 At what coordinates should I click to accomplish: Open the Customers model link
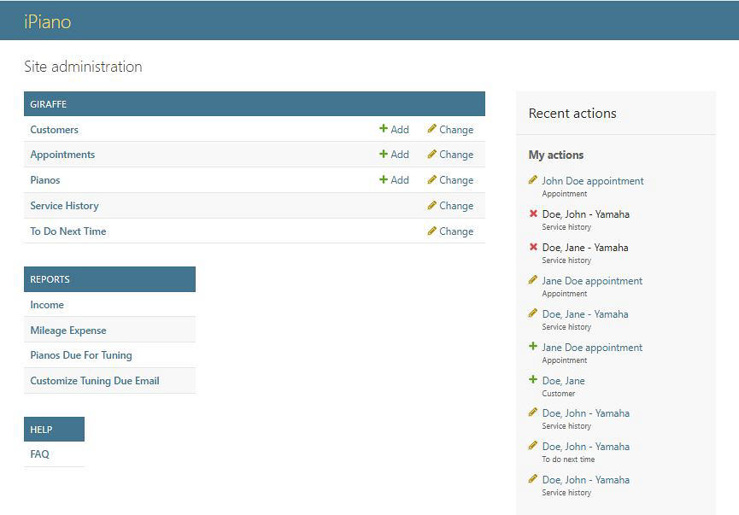[54, 130]
